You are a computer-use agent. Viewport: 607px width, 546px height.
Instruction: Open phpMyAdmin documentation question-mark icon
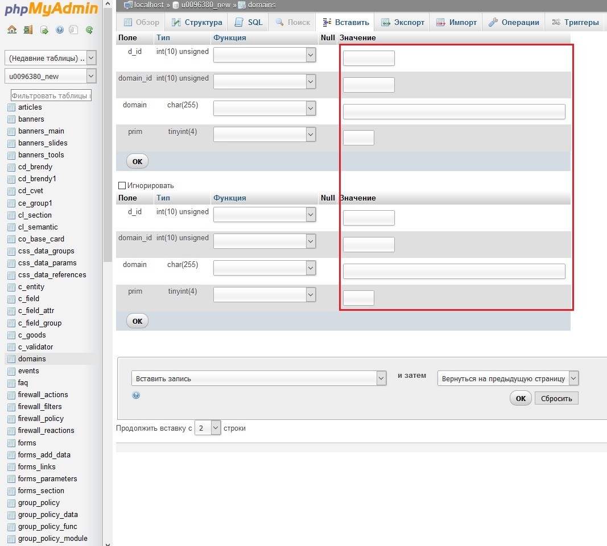pyautogui.click(x=60, y=30)
